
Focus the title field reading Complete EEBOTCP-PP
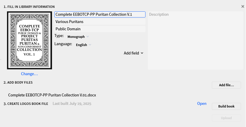coord(100,14)
